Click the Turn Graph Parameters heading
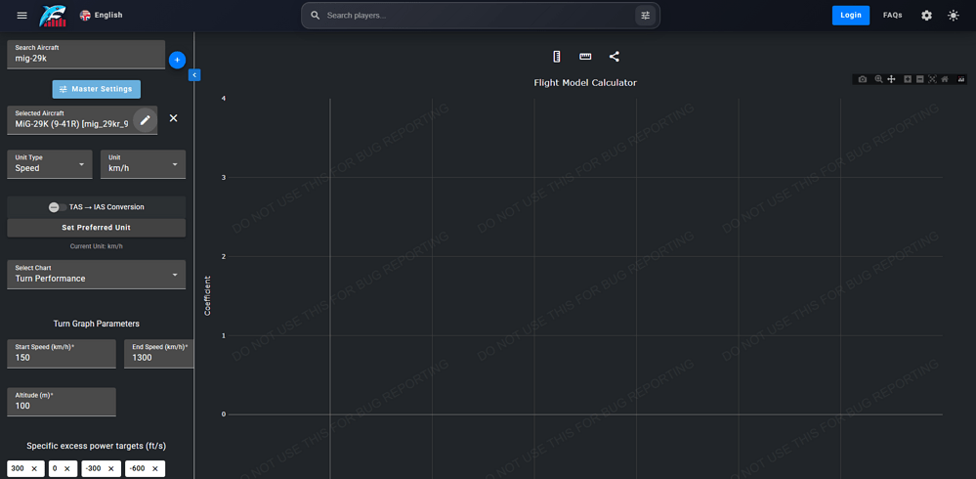 pos(97,324)
